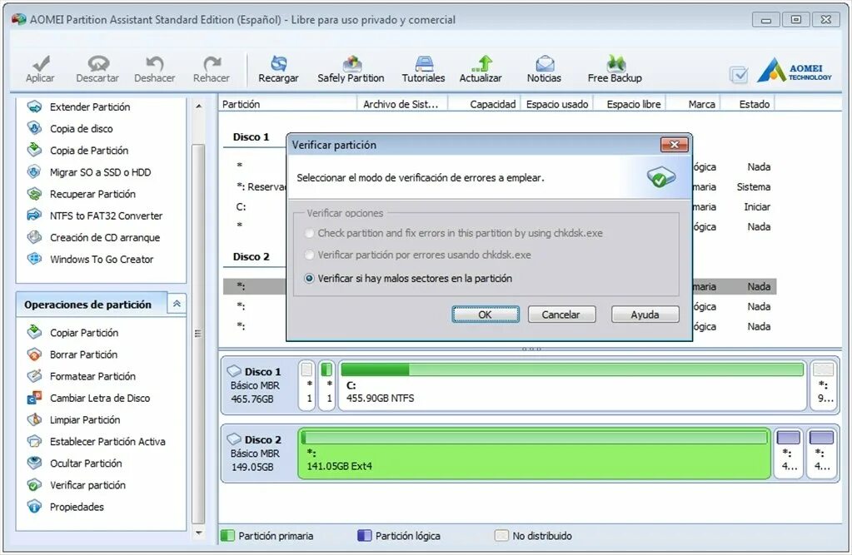Click the Estado column header

point(748,104)
